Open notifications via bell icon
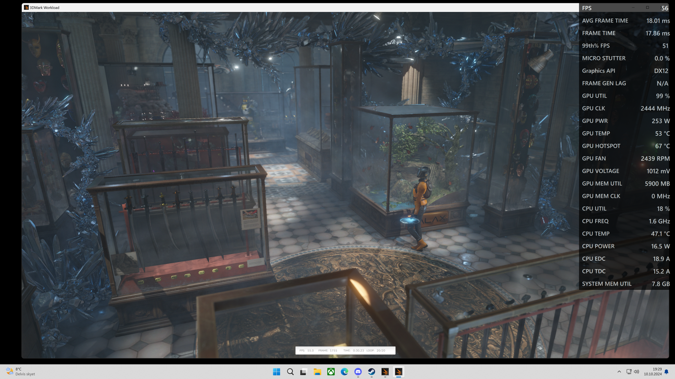 [x=667, y=372]
